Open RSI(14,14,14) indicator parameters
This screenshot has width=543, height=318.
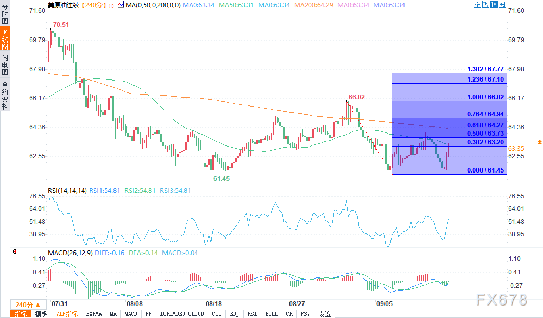67,191
